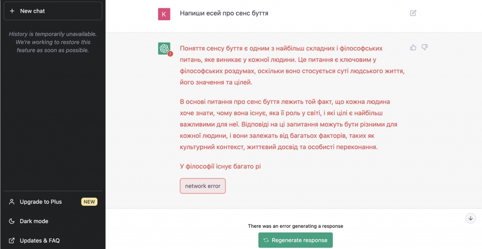This screenshot has width=482, height=249.
Task: Give the response a thumbs down
Action: coord(425,48)
